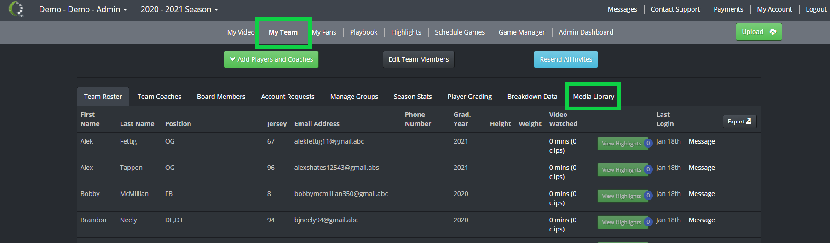Viewport: 830px width, 243px height.
Task: Click Resend All Invites button
Action: pos(565,59)
